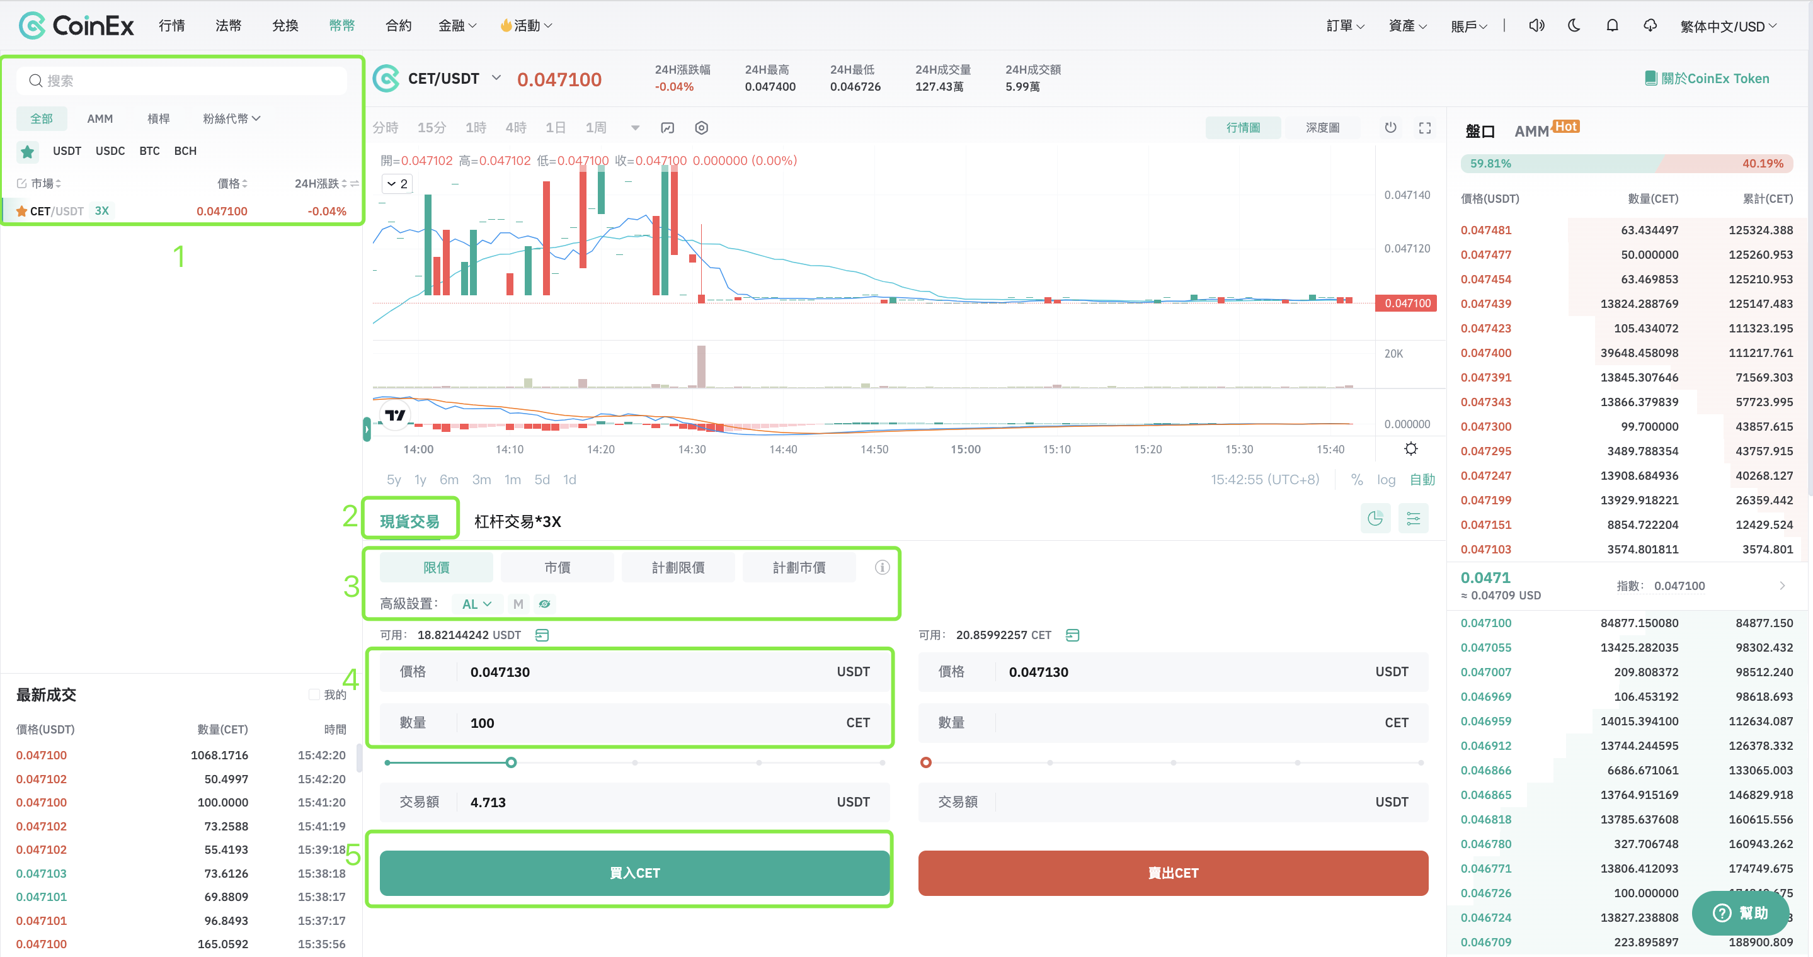The image size is (1813, 957).
Task: Open the 訂單 dropdown
Action: 1345,26
